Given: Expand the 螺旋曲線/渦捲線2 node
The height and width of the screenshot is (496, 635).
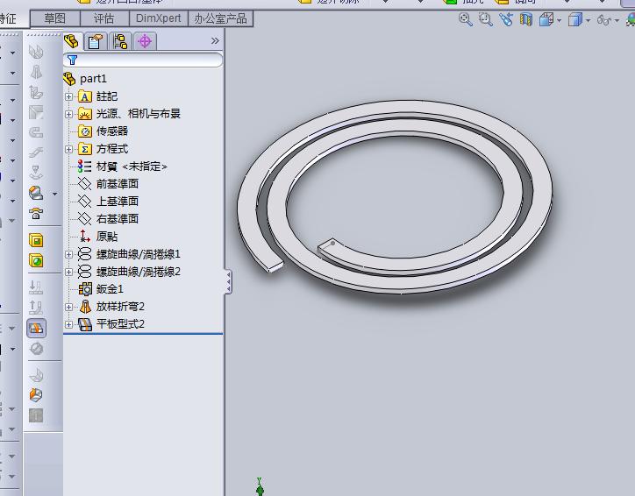Looking at the screenshot, I should pyautogui.click(x=68, y=272).
